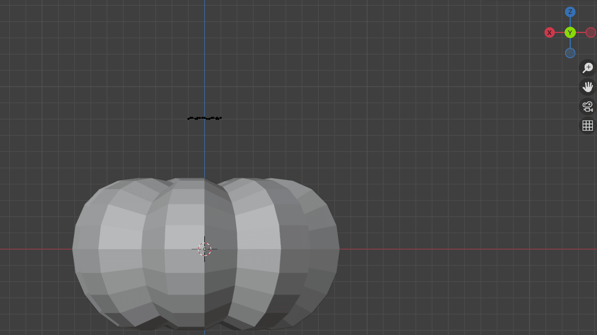Click the hand pan view button
The image size is (597, 335).
click(x=587, y=87)
